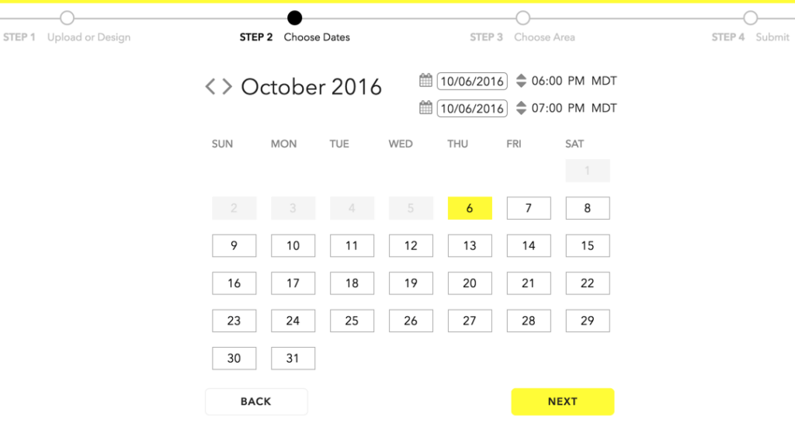Open the end date calendar icon

click(425, 108)
